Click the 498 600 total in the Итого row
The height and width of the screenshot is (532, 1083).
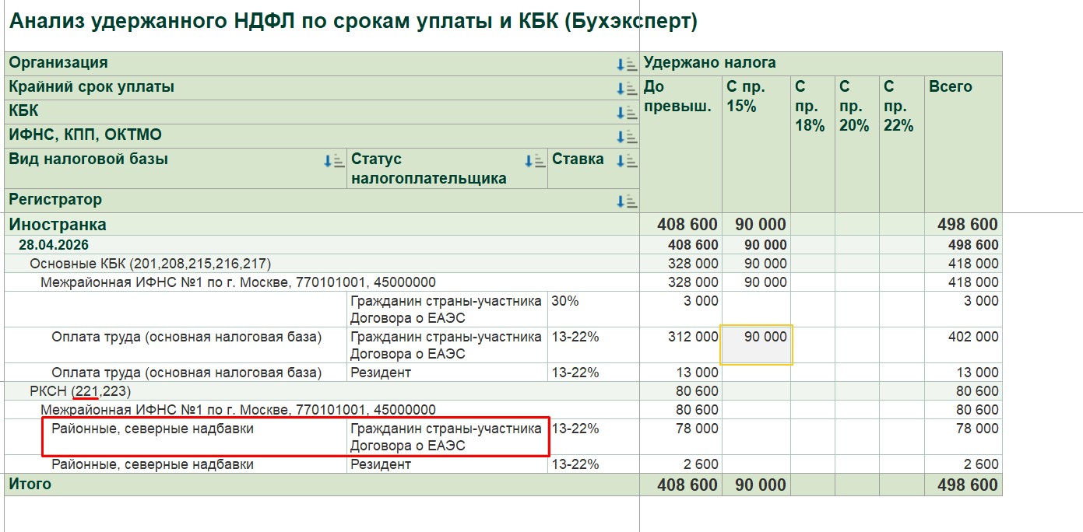(x=963, y=485)
